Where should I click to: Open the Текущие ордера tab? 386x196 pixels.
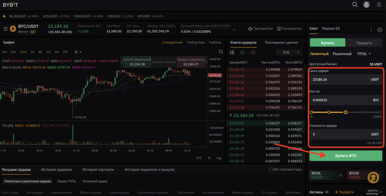16,170
